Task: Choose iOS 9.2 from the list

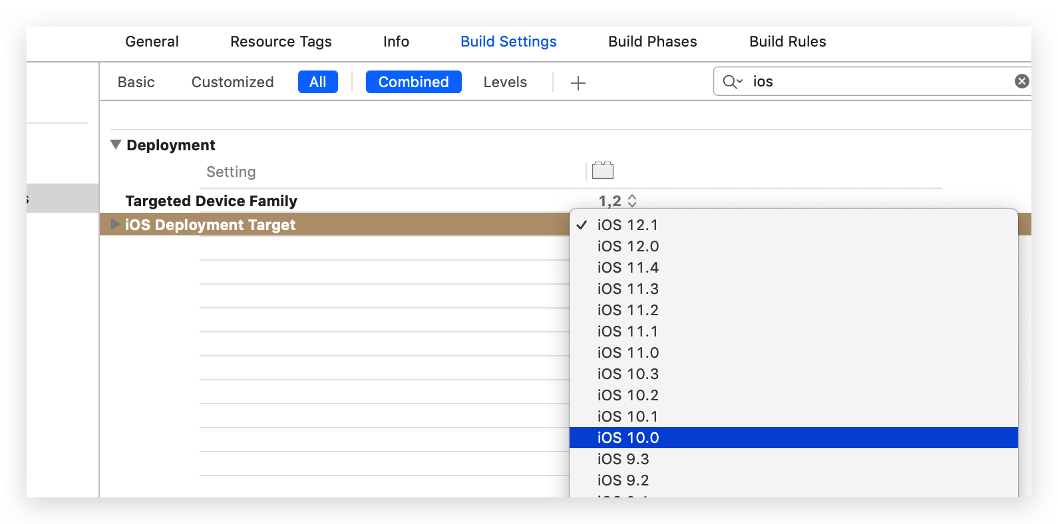Action: click(x=794, y=480)
